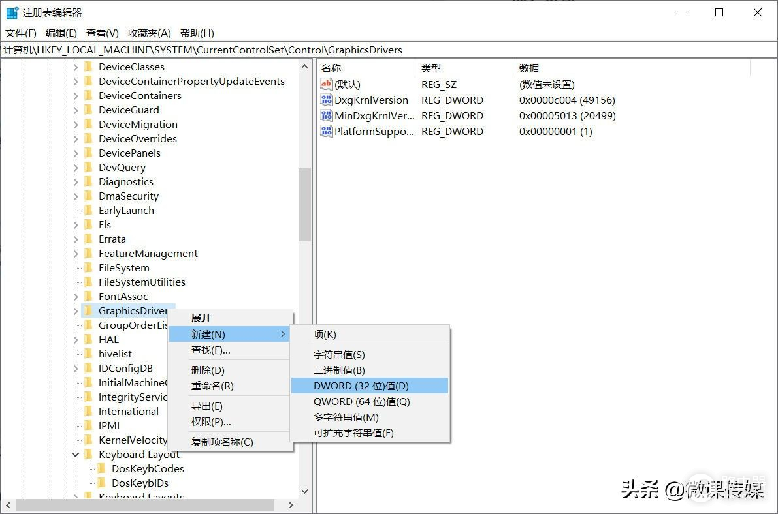The width and height of the screenshot is (778, 514).
Task: Open the 收藏夹(A) menu
Action: [149, 33]
